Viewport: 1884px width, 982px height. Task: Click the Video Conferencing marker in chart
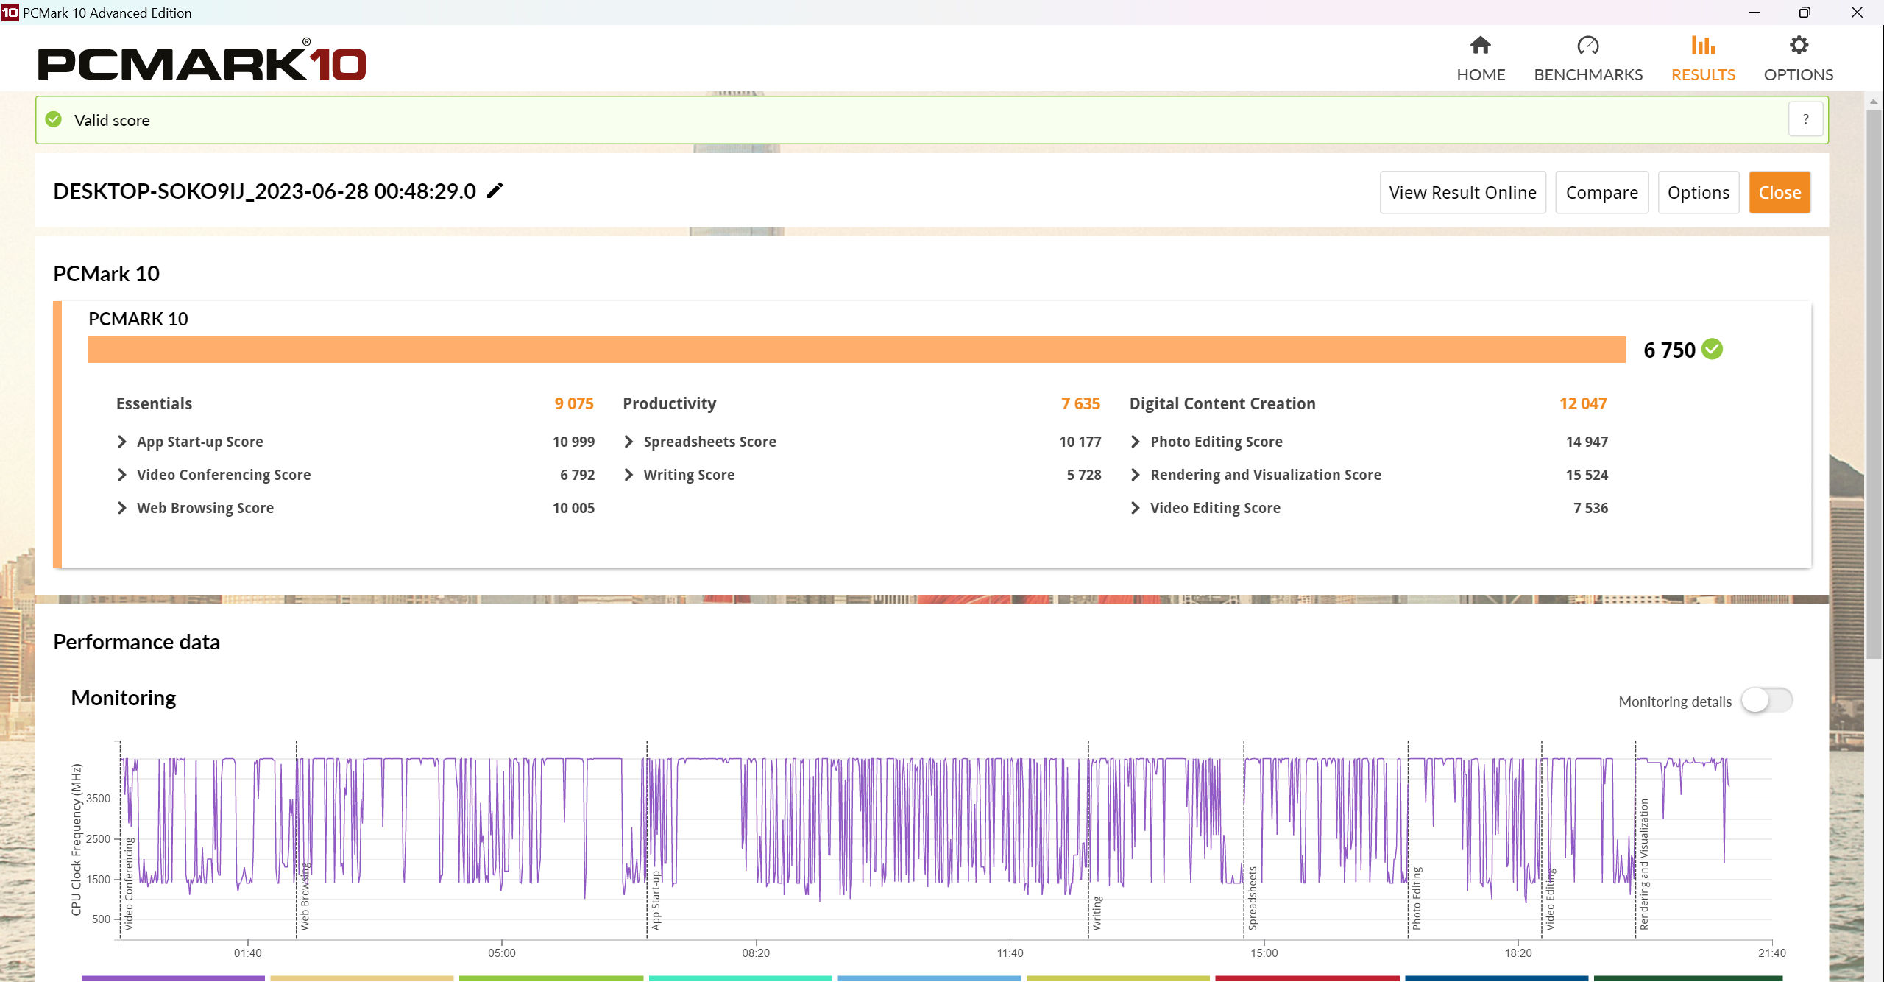pos(129,883)
